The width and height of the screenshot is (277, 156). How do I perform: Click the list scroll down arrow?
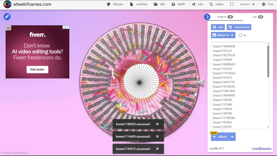(268, 127)
